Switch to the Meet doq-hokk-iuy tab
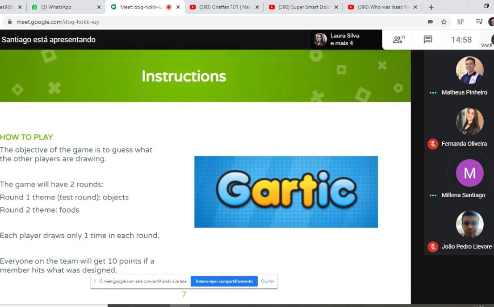The height and width of the screenshot is (307, 494). coord(145,7)
